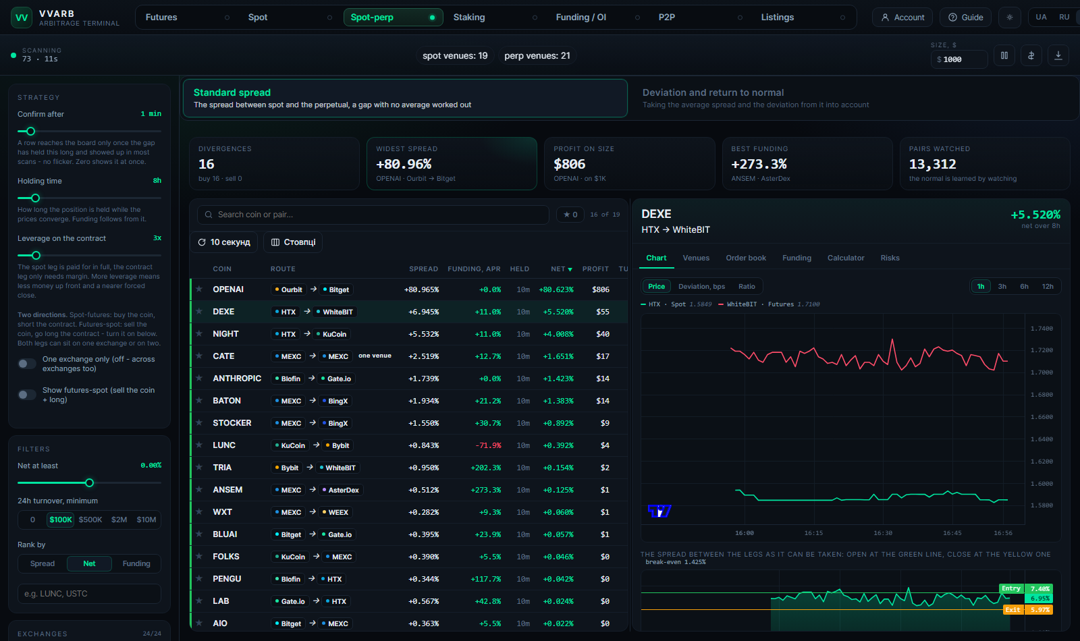Click the download export icon
Viewport: 1080px width, 641px height.
[x=1058, y=56]
